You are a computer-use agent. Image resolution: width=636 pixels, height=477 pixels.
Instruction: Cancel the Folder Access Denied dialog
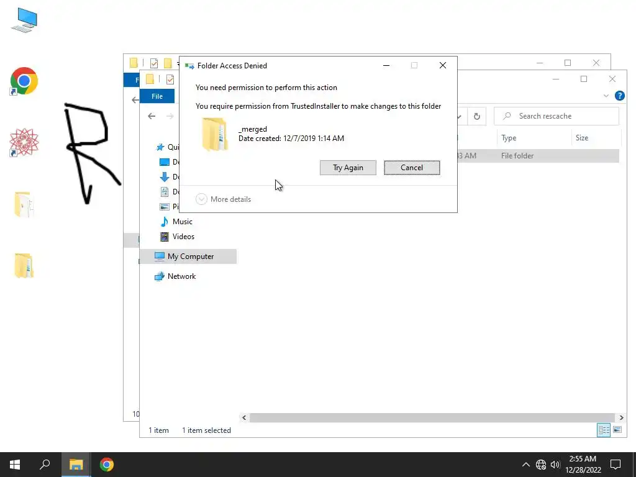(412, 168)
